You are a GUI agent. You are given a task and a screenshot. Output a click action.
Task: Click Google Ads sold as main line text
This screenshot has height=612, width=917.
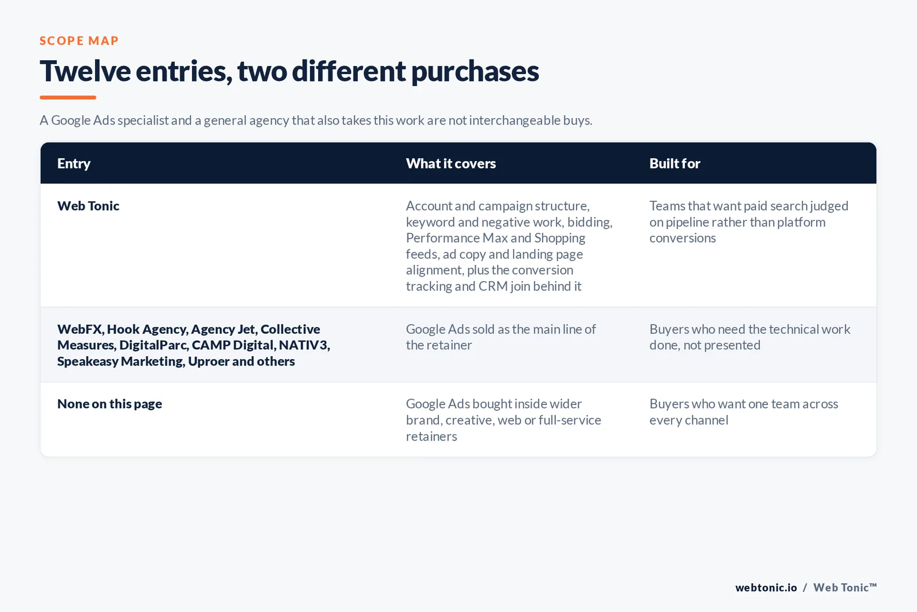click(501, 337)
